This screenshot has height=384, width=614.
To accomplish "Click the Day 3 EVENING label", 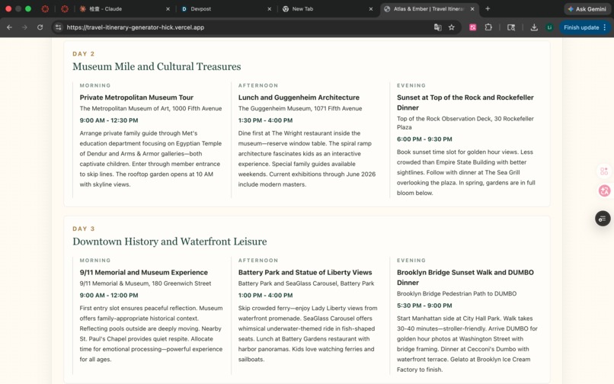I will point(411,260).
